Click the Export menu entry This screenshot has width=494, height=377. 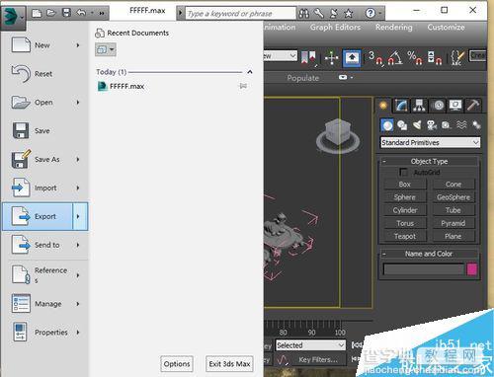[x=38, y=216]
